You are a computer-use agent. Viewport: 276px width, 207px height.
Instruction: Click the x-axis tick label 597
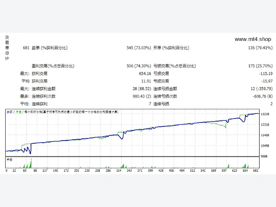click(x=224, y=170)
